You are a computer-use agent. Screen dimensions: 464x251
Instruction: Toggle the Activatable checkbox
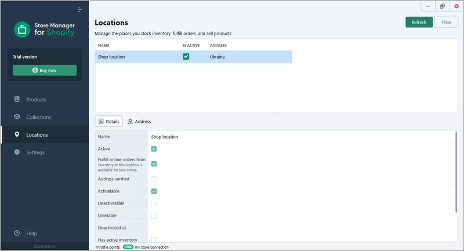pos(154,191)
